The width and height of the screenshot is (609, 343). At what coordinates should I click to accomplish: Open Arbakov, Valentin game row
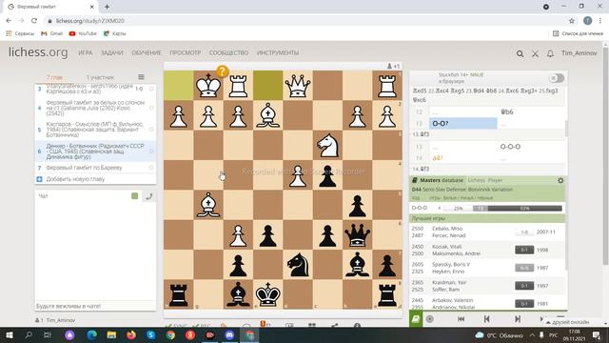(487, 303)
